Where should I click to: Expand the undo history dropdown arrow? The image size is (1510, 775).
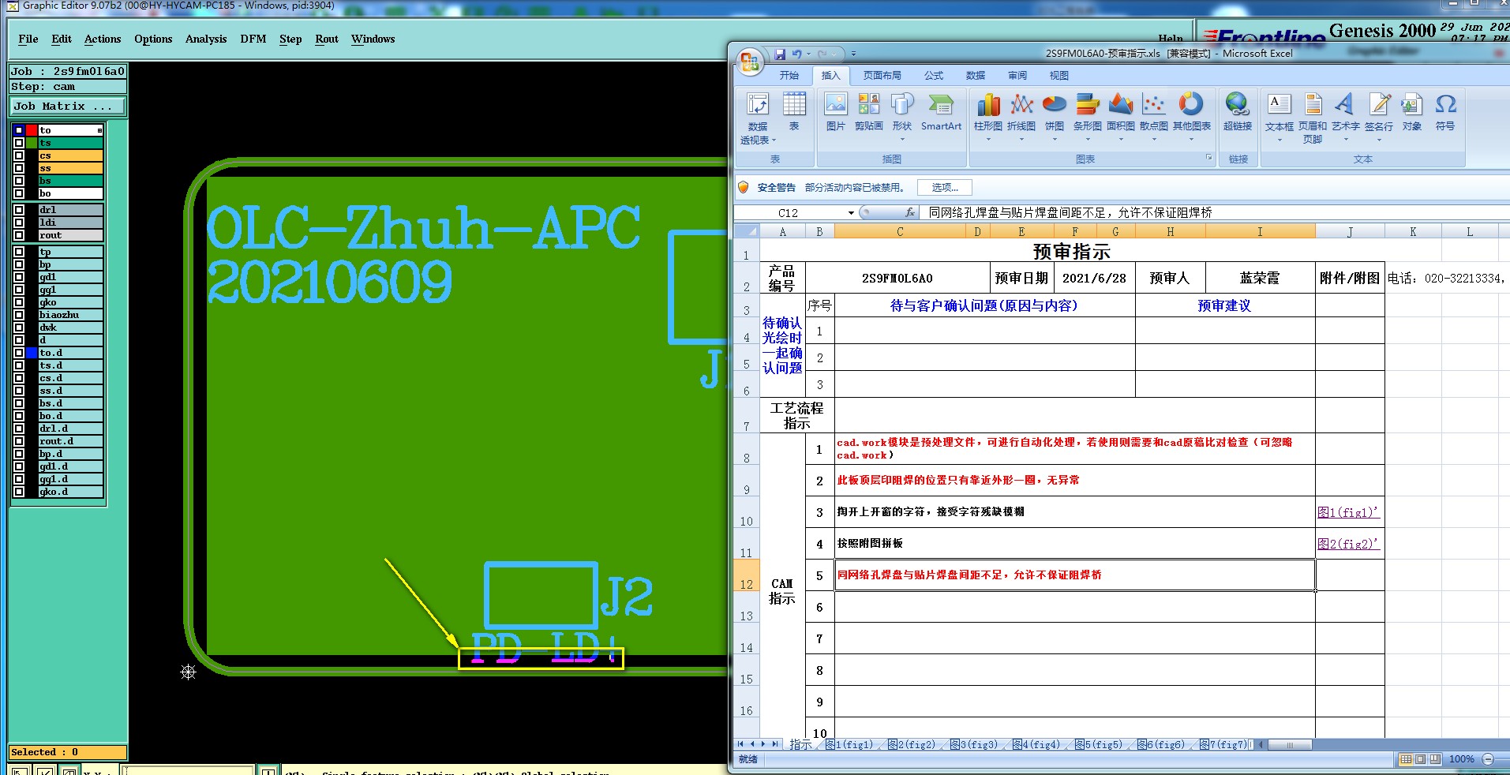coord(808,54)
